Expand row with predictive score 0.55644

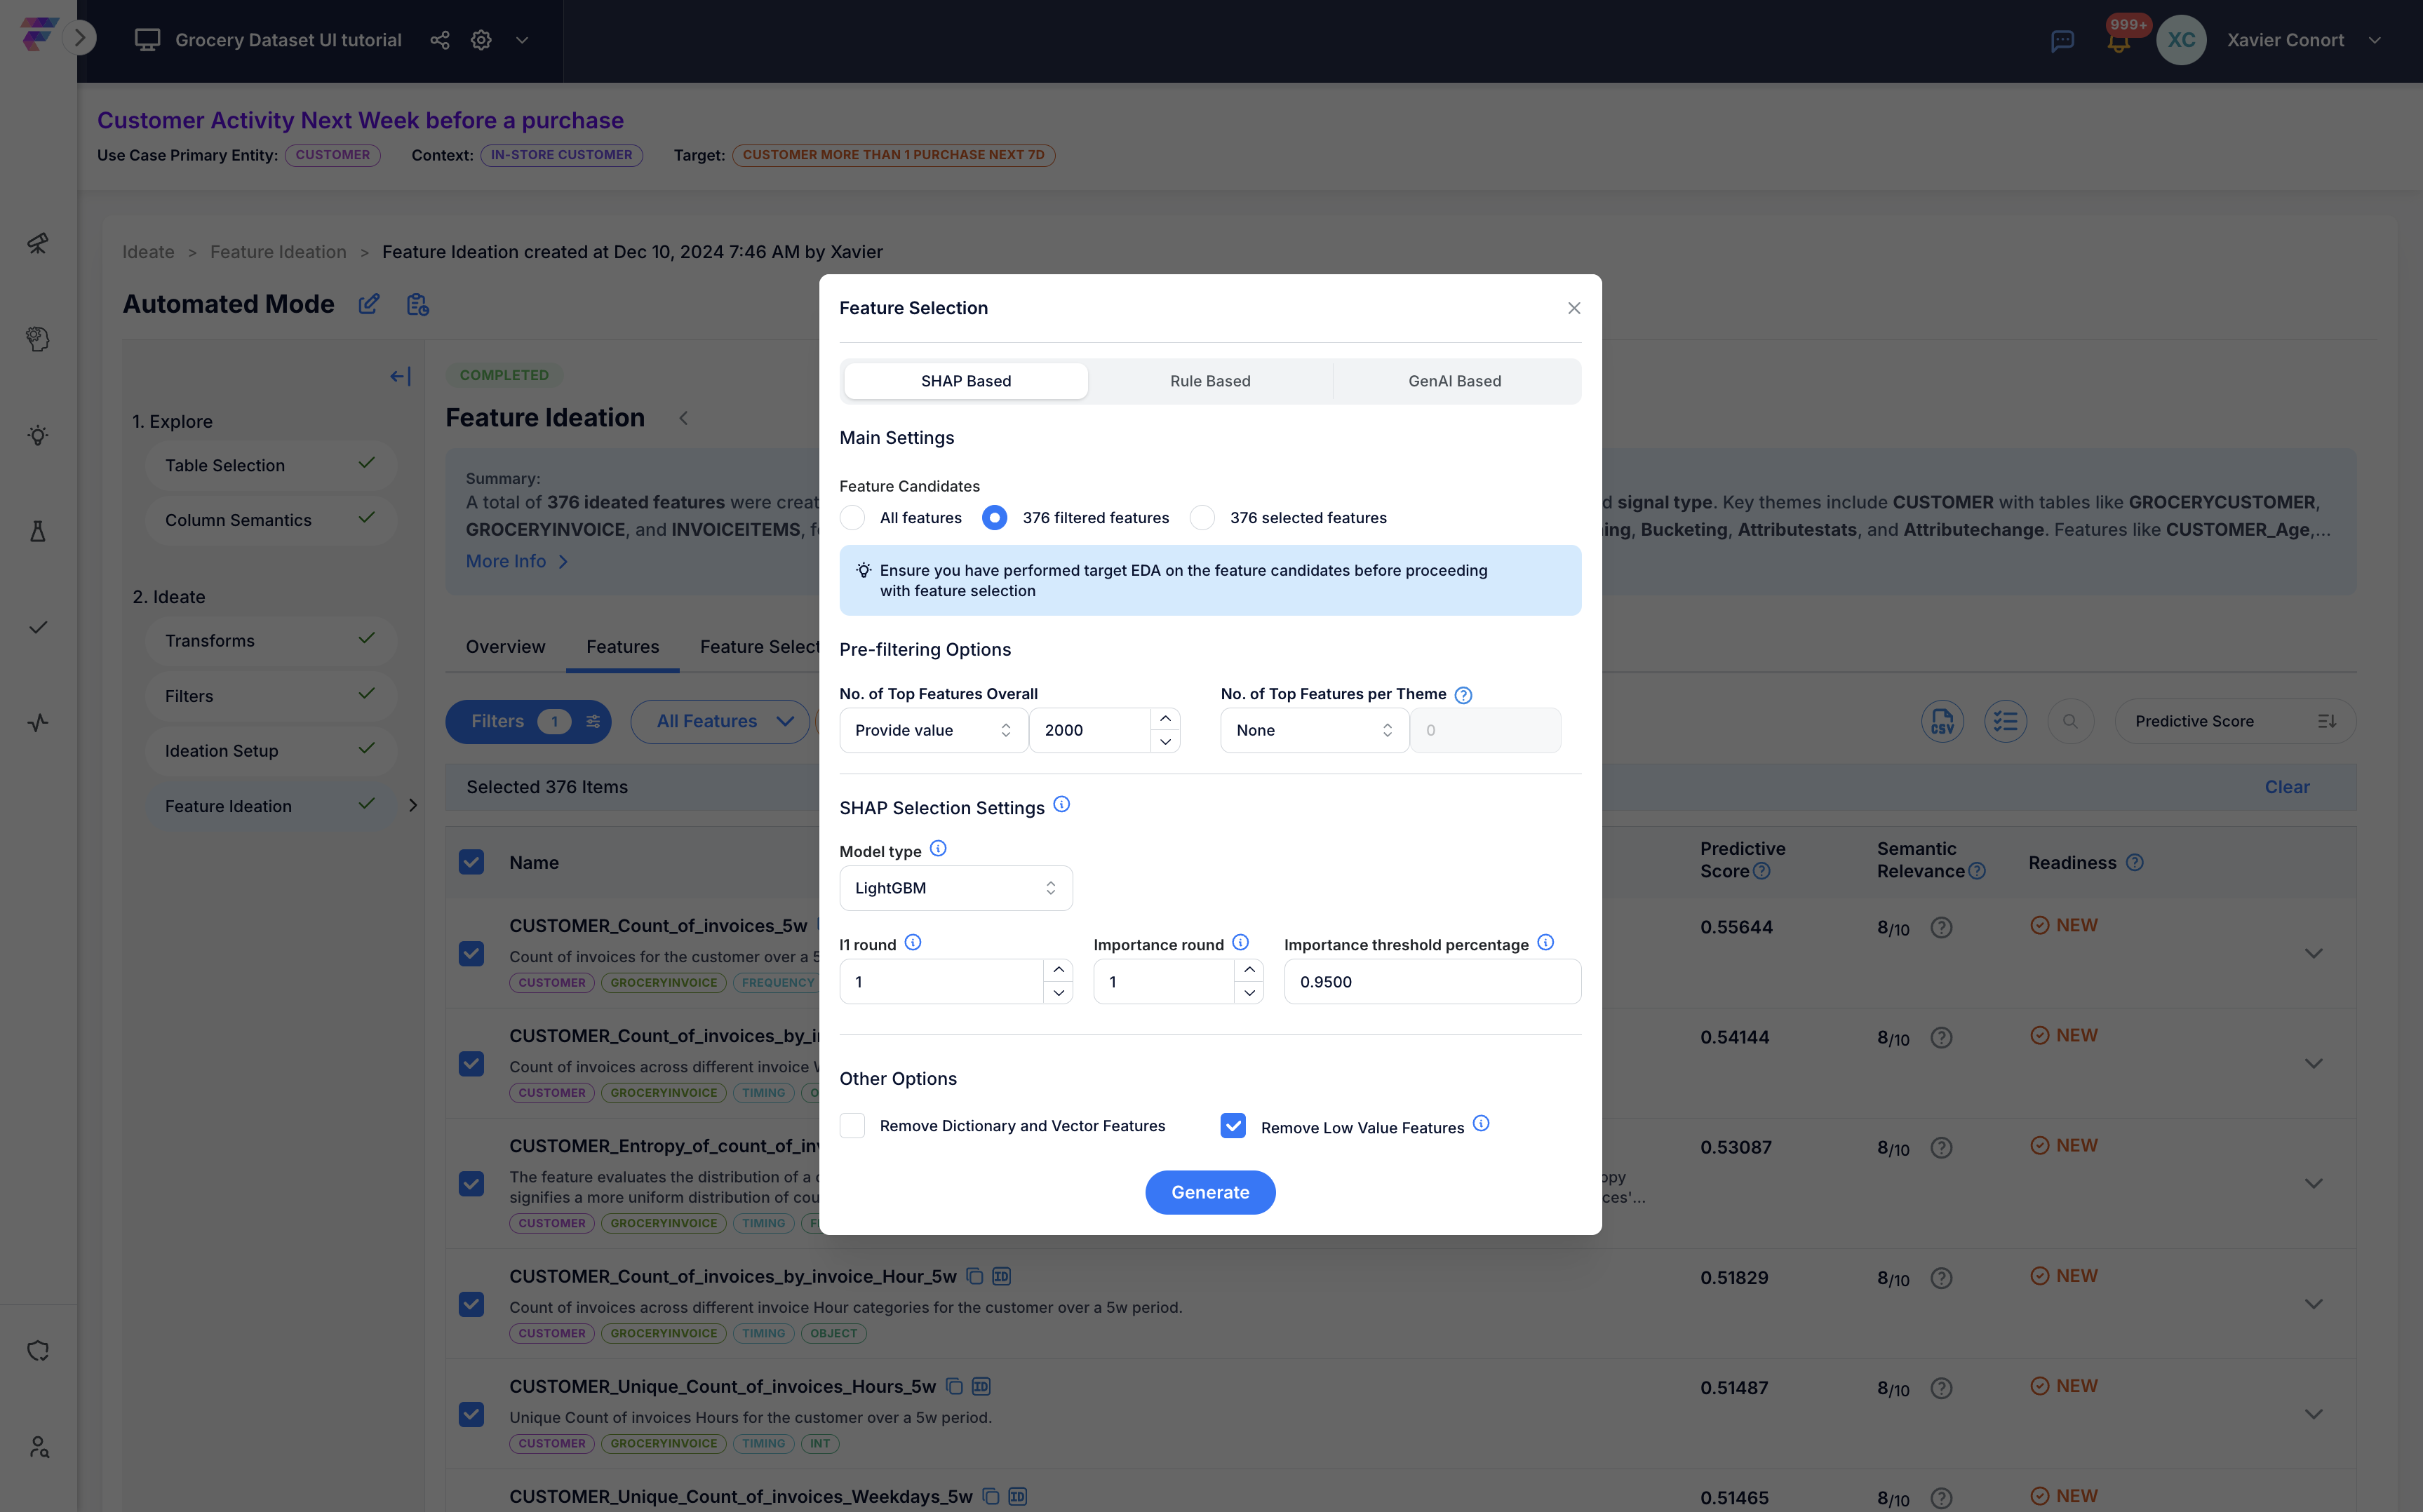[x=2313, y=953]
